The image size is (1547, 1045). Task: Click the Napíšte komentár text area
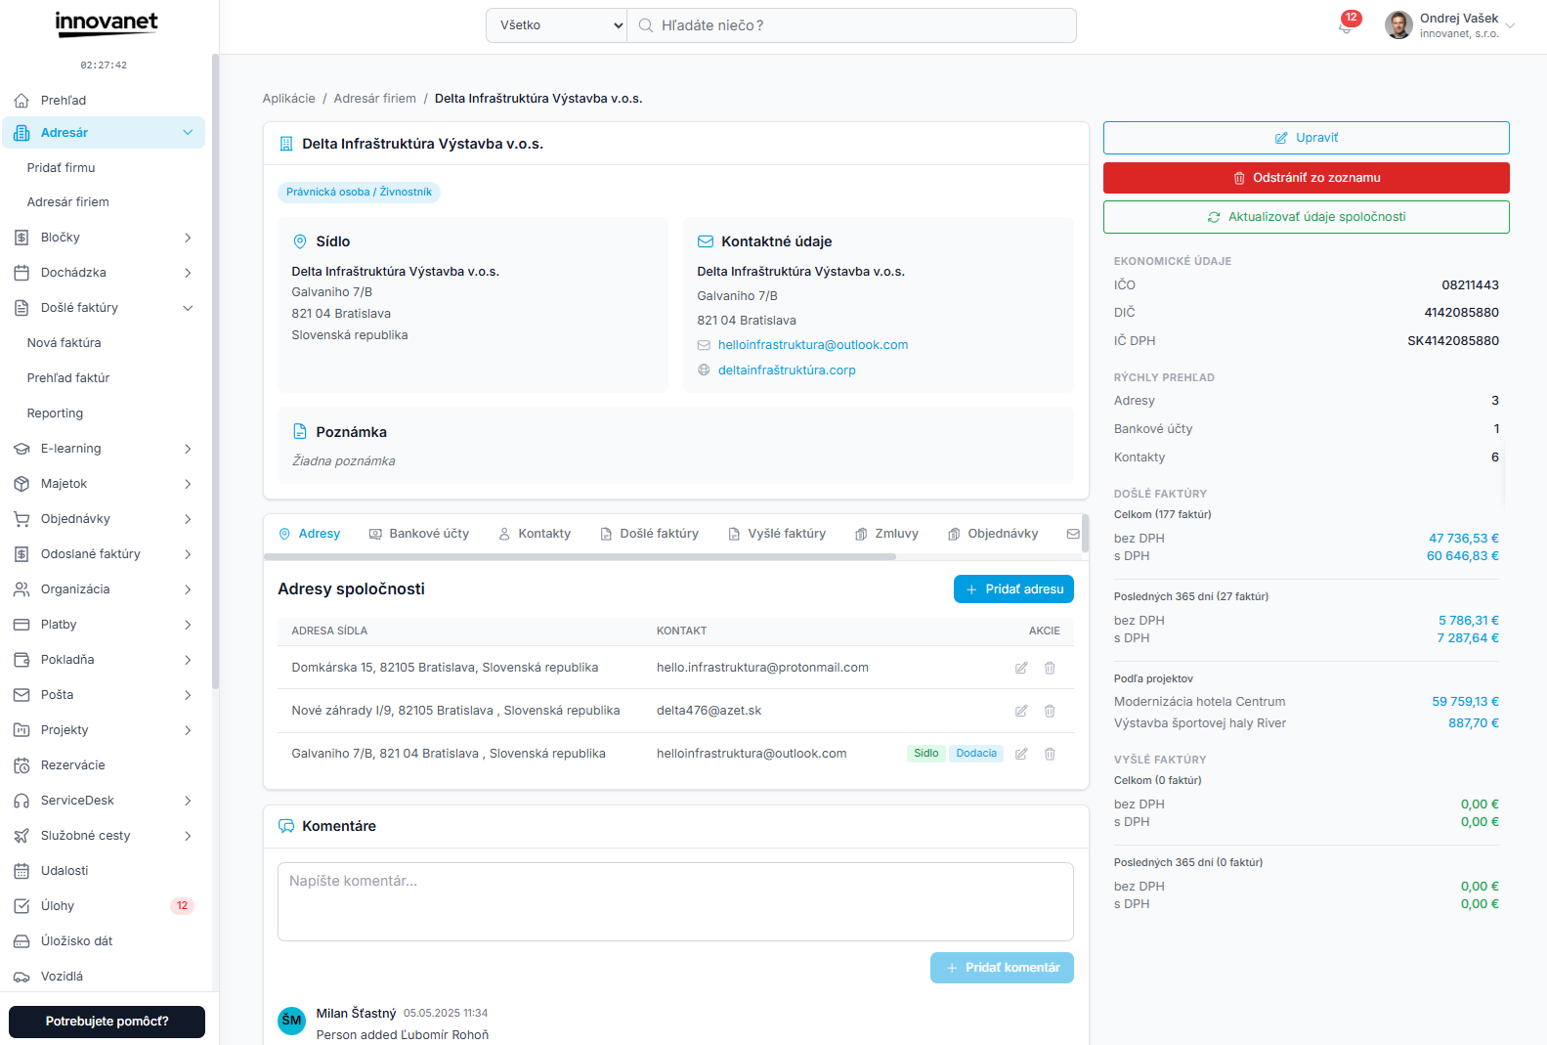[x=675, y=901]
